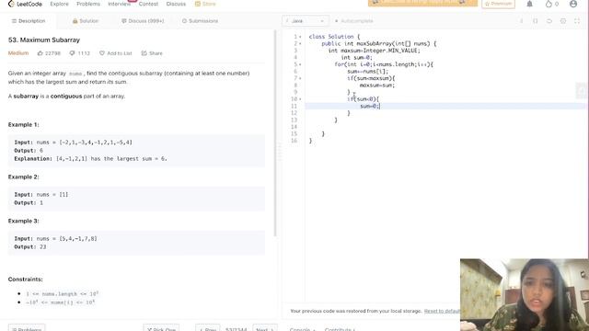The height and width of the screenshot is (331, 589).
Task: Click the editor code braces icon
Action: [536, 21]
